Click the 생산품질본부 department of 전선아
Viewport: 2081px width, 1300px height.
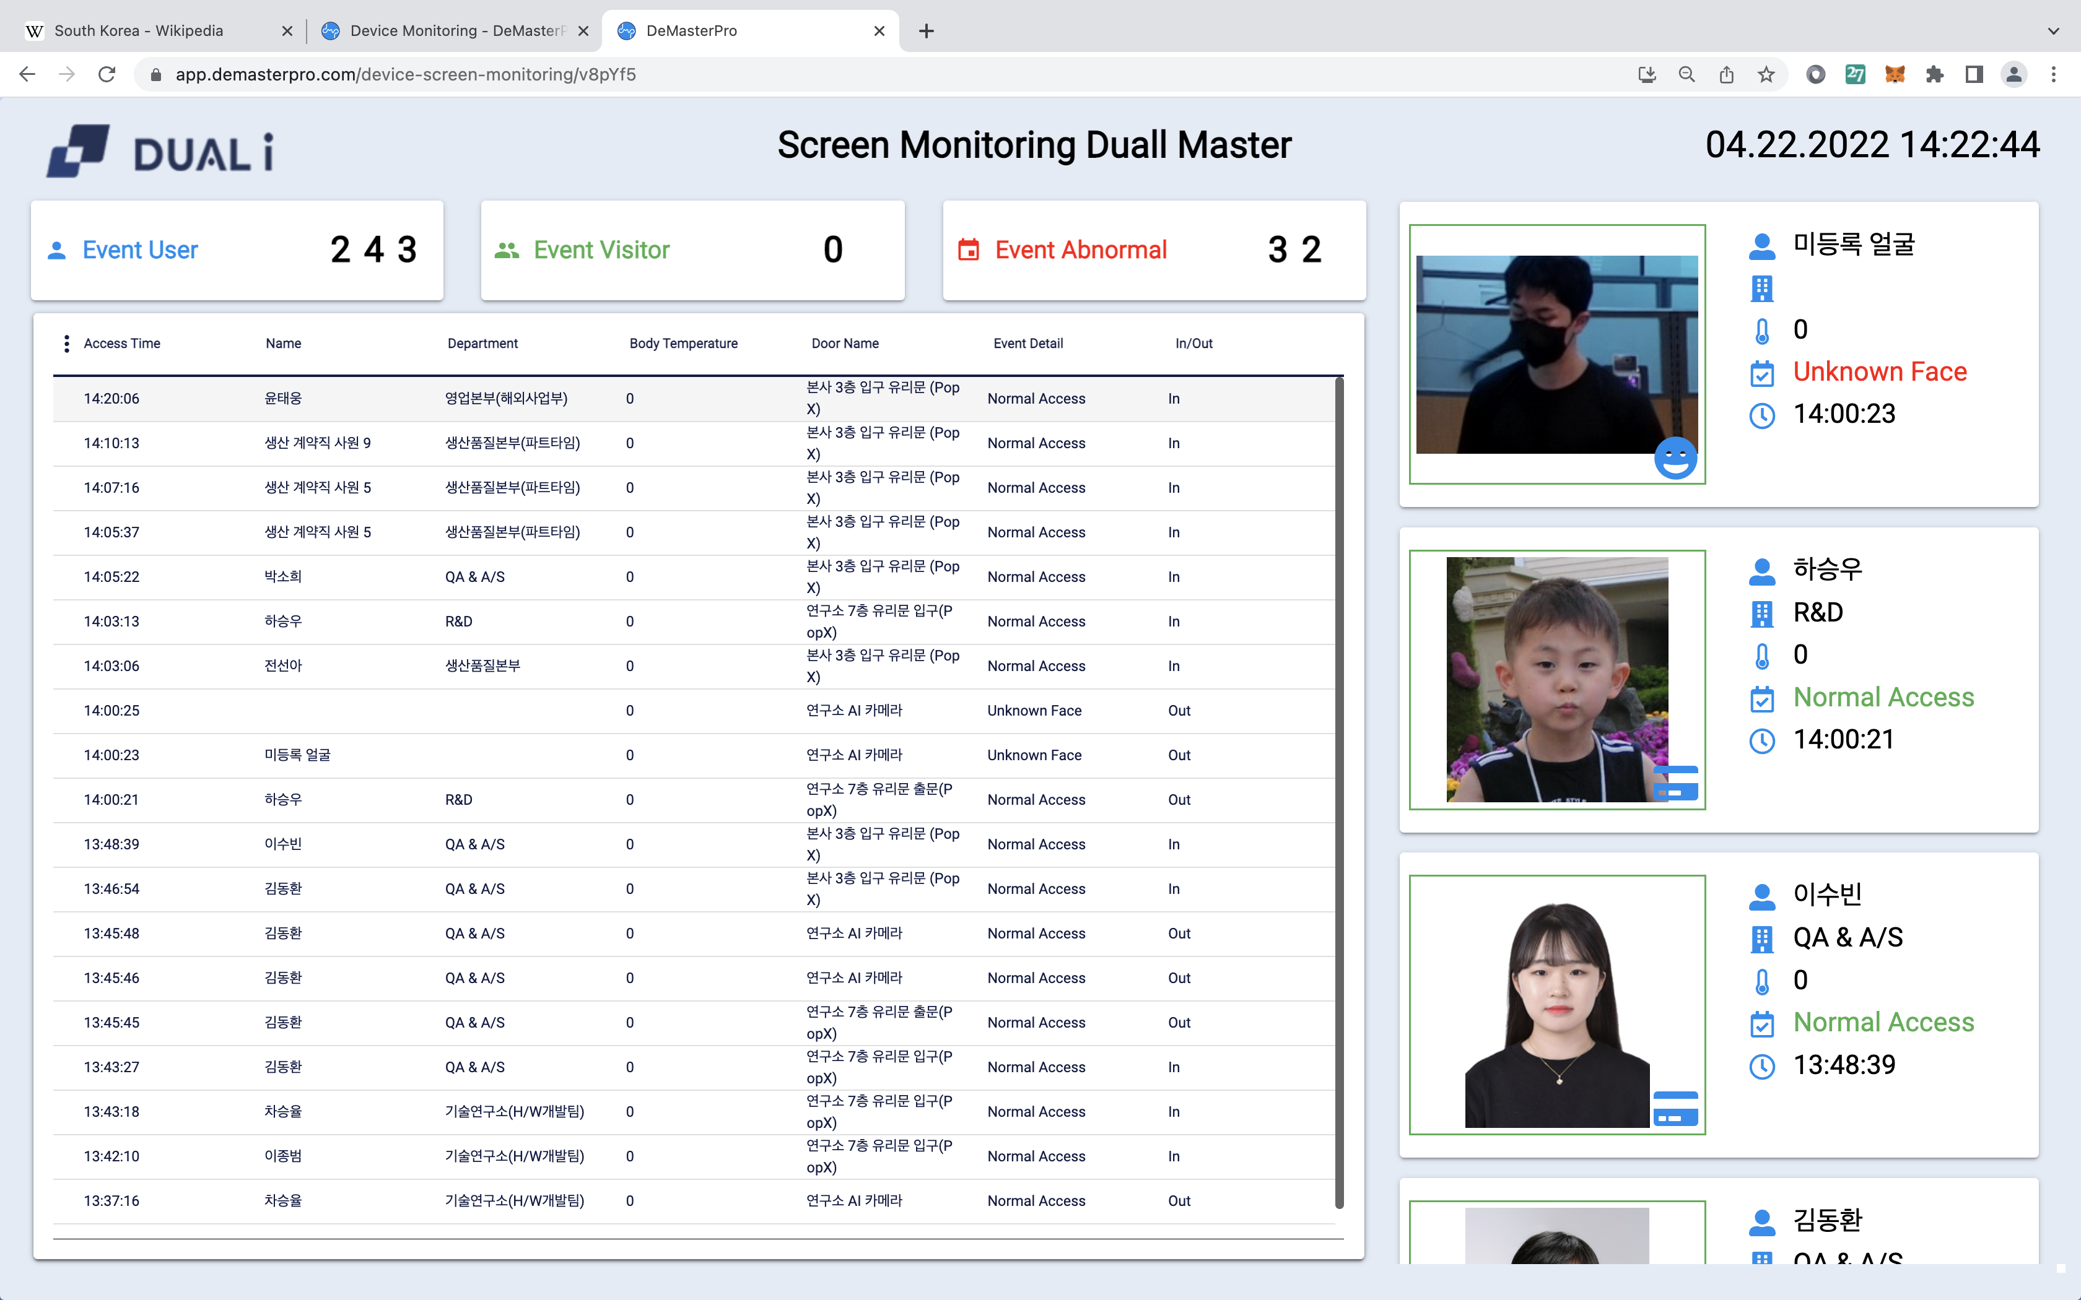(x=482, y=666)
